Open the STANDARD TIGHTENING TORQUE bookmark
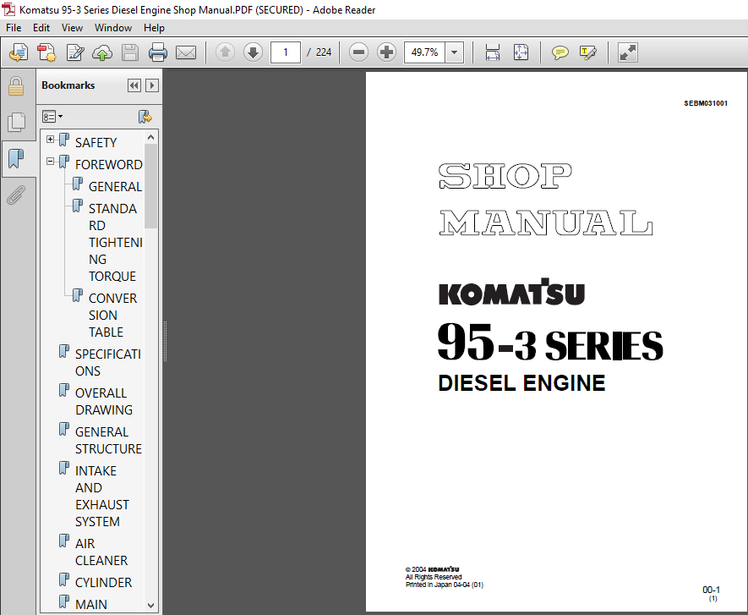The image size is (748, 615). [x=115, y=243]
